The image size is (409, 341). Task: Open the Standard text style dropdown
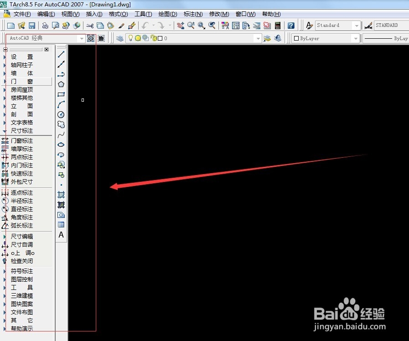point(357,26)
